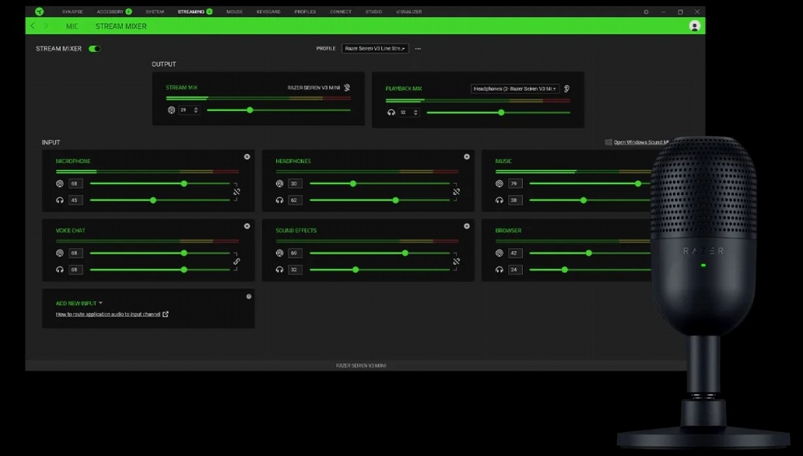Switch to the System tab

155,11
